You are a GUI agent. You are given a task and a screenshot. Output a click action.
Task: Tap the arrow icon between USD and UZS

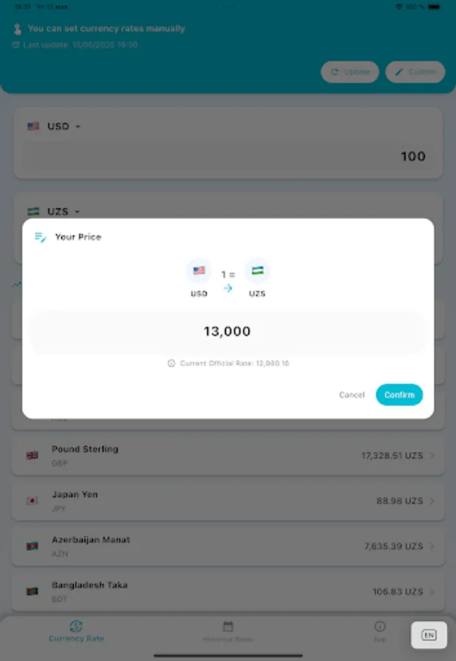[228, 288]
